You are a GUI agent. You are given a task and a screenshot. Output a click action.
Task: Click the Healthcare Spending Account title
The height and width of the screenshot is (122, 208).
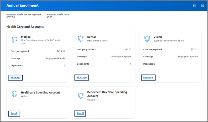40,92
